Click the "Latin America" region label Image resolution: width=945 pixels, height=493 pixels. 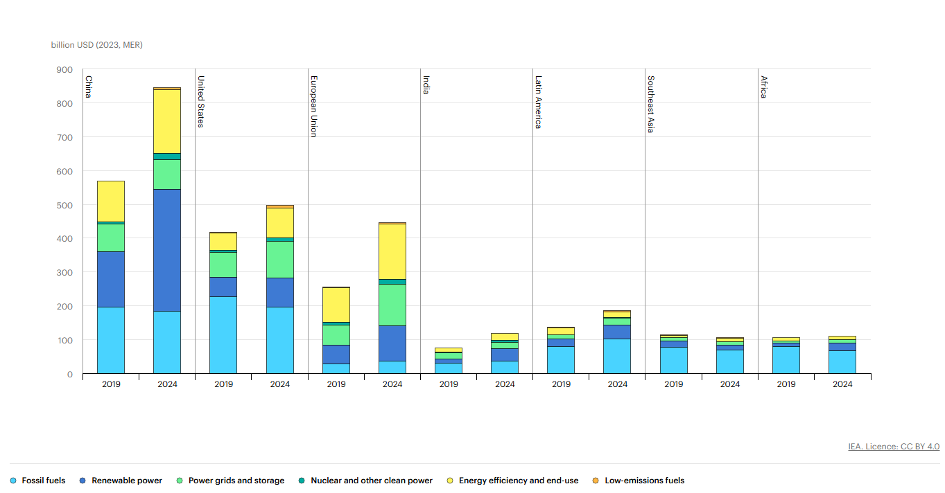[x=538, y=102]
